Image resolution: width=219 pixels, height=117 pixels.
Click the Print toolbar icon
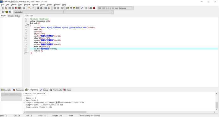coord(24,8)
